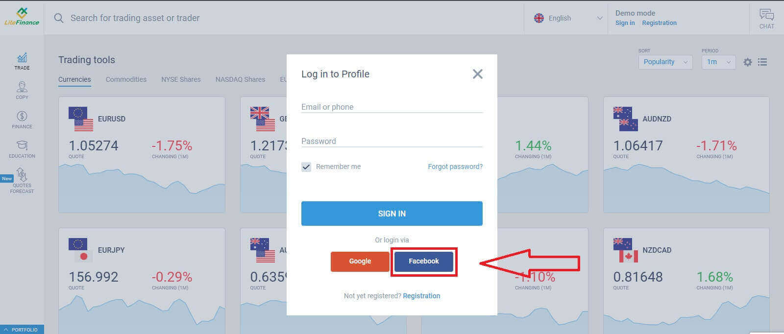Open the 1m period dropdown
Screen dimensions: 784x334
click(718, 62)
